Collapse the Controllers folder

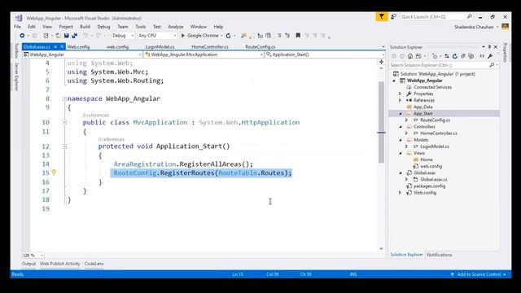point(400,127)
